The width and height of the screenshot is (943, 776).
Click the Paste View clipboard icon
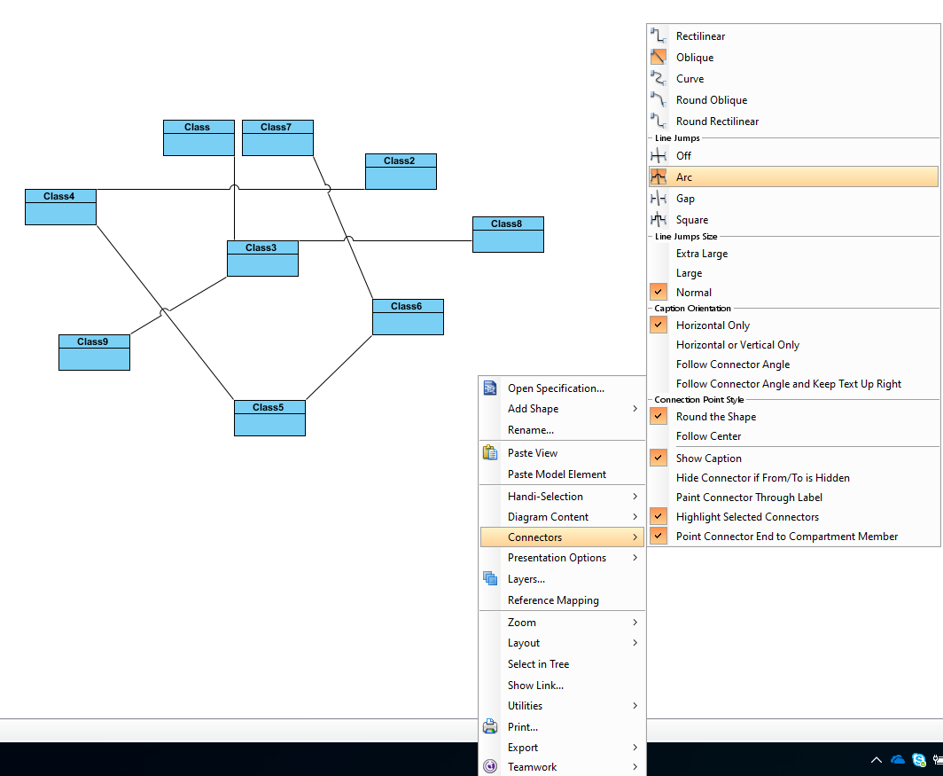point(490,452)
